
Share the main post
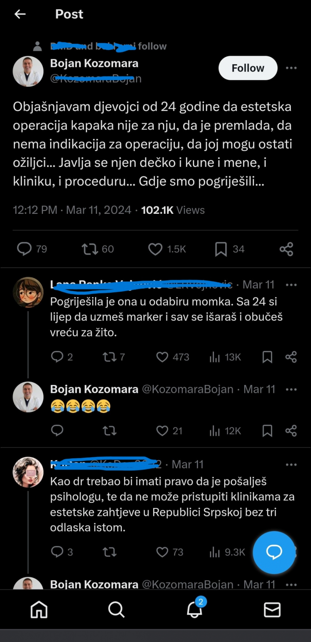tap(286, 249)
